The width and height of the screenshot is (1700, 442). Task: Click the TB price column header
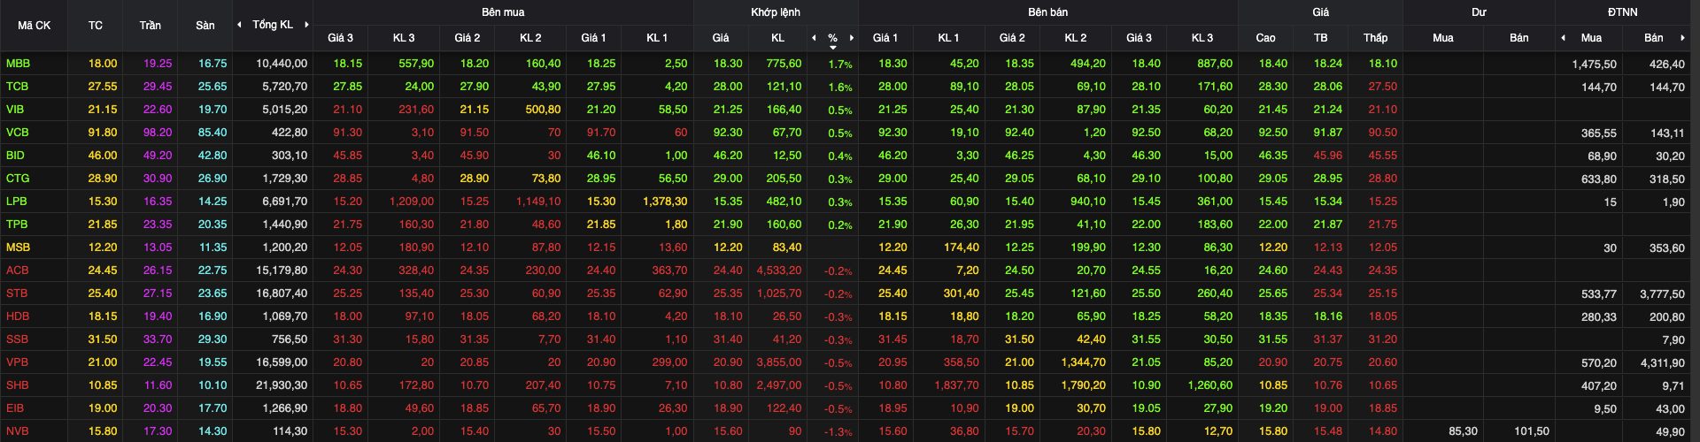click(1320, 38)
